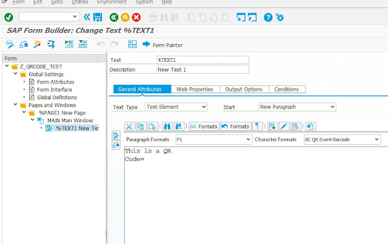Image resolution: width=388 pixels, height=244 pixels.
Task: Collapse the Pages and Windows folder
Action: [x=15, y=104]
